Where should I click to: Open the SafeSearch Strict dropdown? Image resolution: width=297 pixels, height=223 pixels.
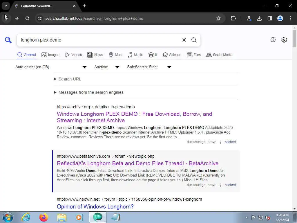(x=149, y=67)
